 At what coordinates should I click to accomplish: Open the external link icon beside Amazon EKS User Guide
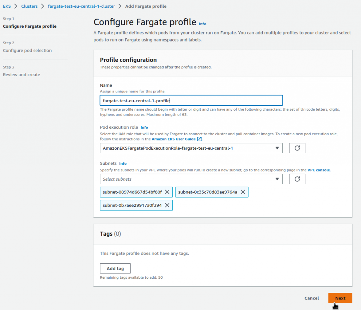pyautogui.click(x=199, y=139)
